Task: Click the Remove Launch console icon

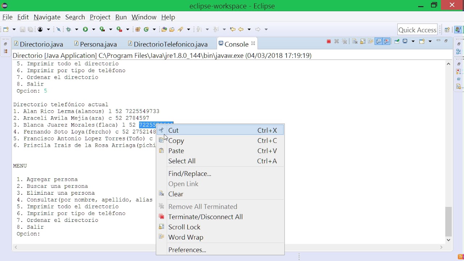Action: point(336,41)
